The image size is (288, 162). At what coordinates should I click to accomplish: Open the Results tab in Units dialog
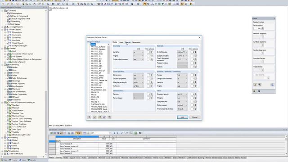128,42
